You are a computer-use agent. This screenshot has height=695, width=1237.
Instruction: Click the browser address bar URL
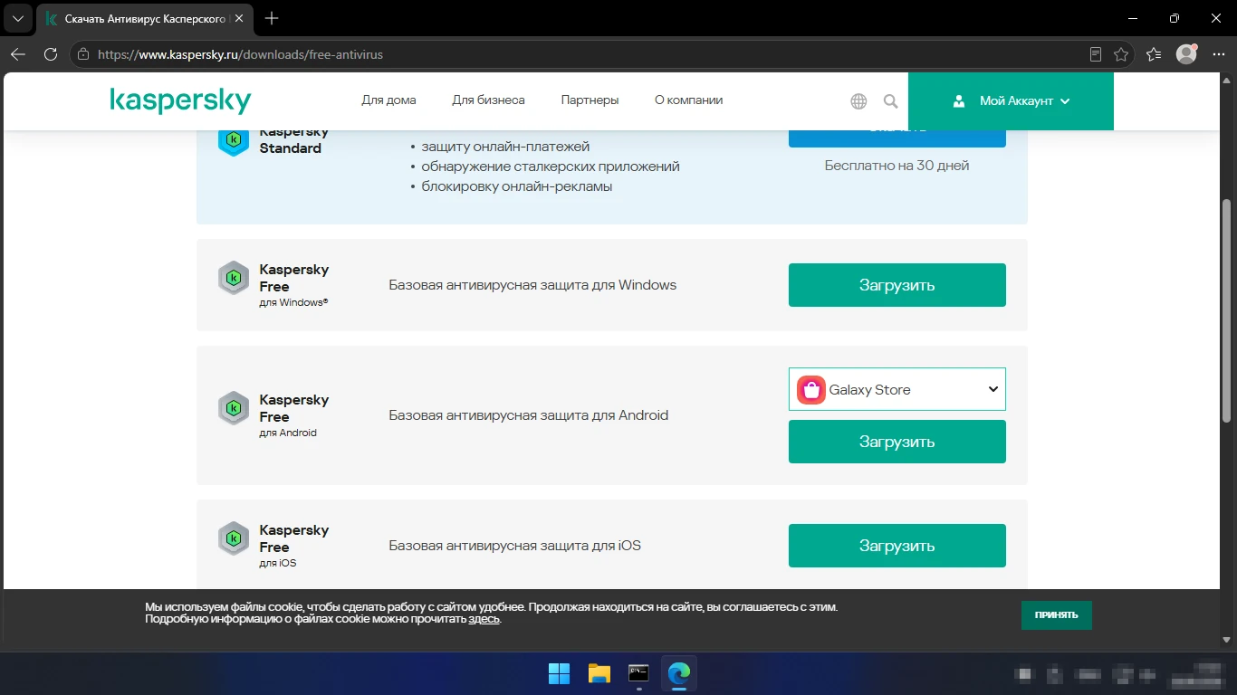point(240,54)
